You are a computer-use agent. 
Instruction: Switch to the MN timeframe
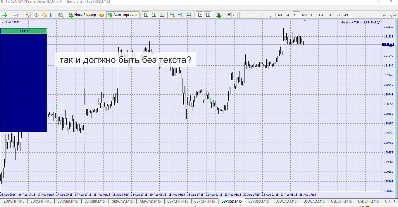pos(346,15)
